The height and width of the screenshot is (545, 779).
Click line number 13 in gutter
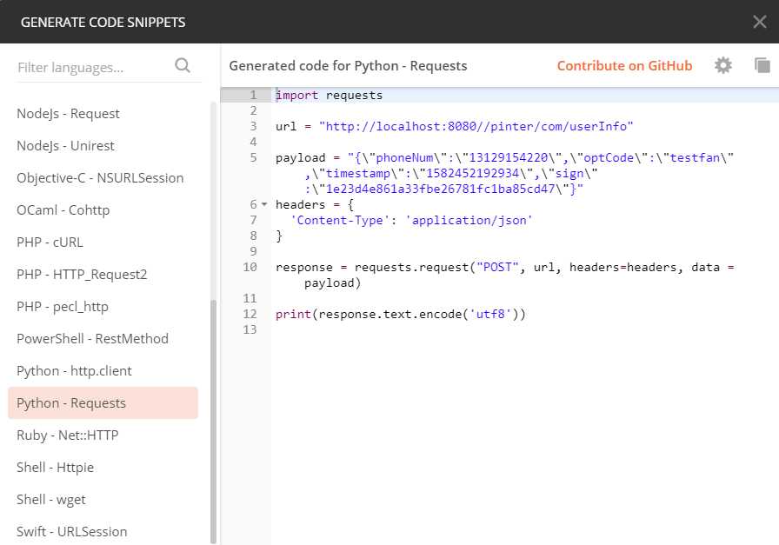click(x=250, y=329)
